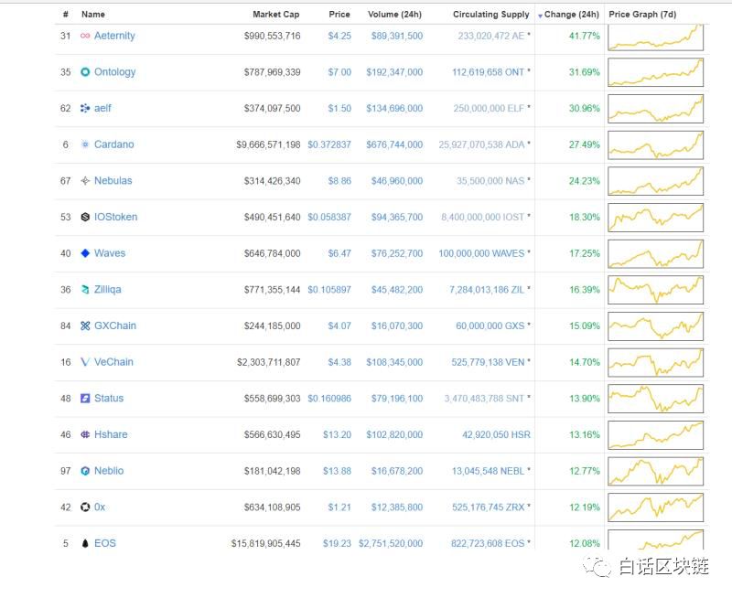
Task: Click Cardano market cap $9,666,571,198
Action: 268,144
